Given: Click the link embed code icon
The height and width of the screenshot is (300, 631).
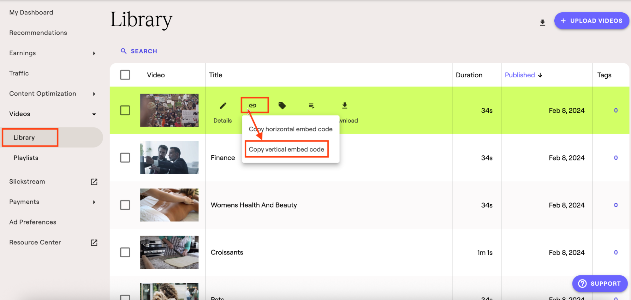Looking at the screenshot, I should (x=253, y=105).
